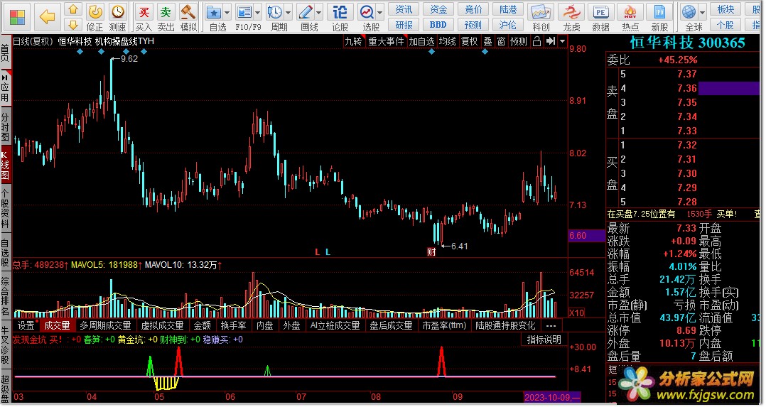The image size is (766, 407).
Task: Click the 资讯 button
Action: tap(404, 9)
